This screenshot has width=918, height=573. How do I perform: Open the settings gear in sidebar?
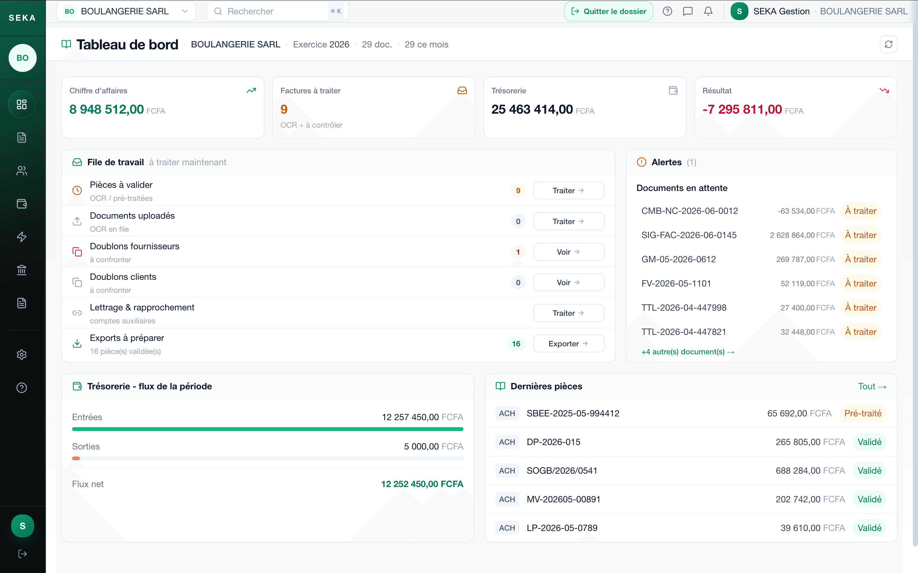(22, 355)
